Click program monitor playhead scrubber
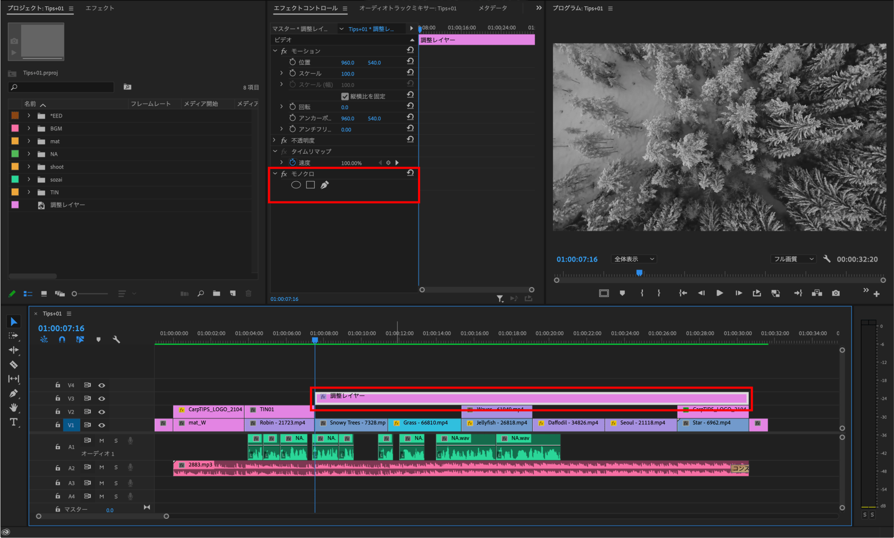The image size is (894, 538). [639, 273]
